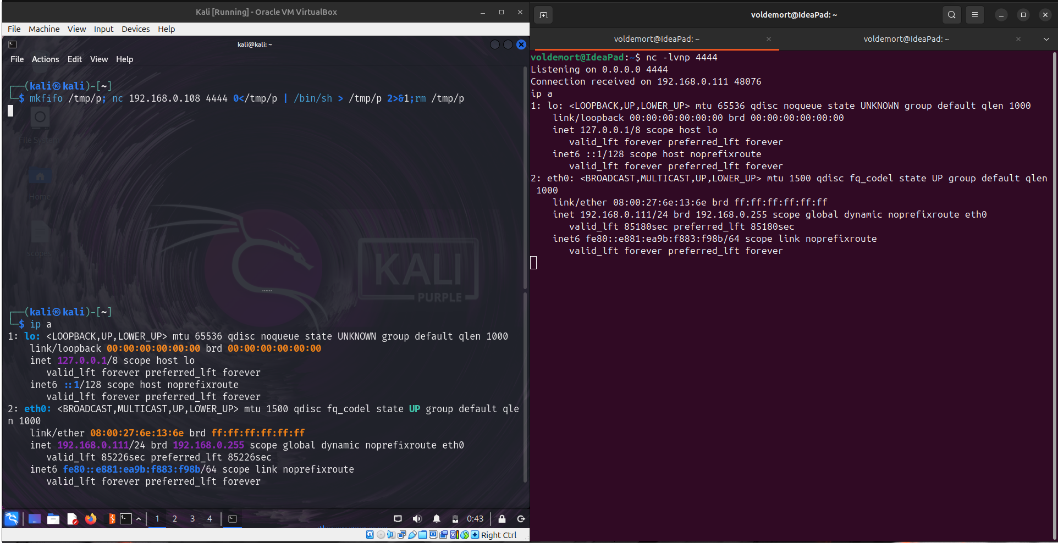The height and width of the screenshot is (543, 1058).
Task: Click the mkfifo reverse shell command line
Action: coord(247,98)
